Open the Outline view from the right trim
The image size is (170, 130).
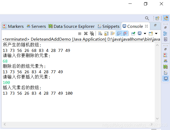165,34
